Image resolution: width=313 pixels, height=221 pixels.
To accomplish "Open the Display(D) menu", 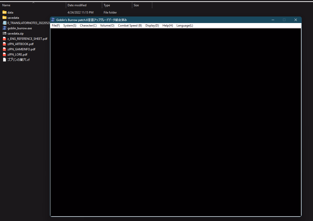I will [152, 26].
